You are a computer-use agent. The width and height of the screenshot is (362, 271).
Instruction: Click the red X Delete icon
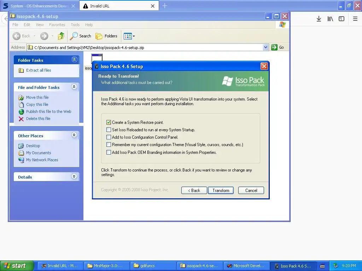point(21,119)
